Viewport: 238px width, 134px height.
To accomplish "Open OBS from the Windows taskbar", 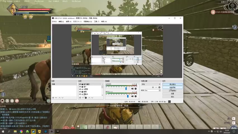I will pyautogui.click(x=51, y=131).
